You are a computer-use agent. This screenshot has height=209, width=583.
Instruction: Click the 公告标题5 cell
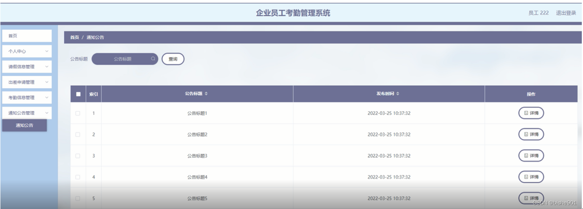[197, 198]
